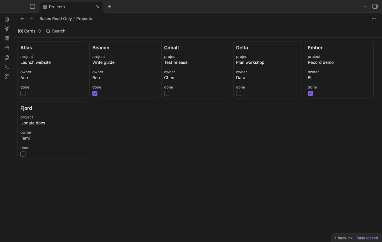This screenshot has width=382, height=242.
Task: Insert template via ribbon copy icon
Action: (x=7, y=57)
